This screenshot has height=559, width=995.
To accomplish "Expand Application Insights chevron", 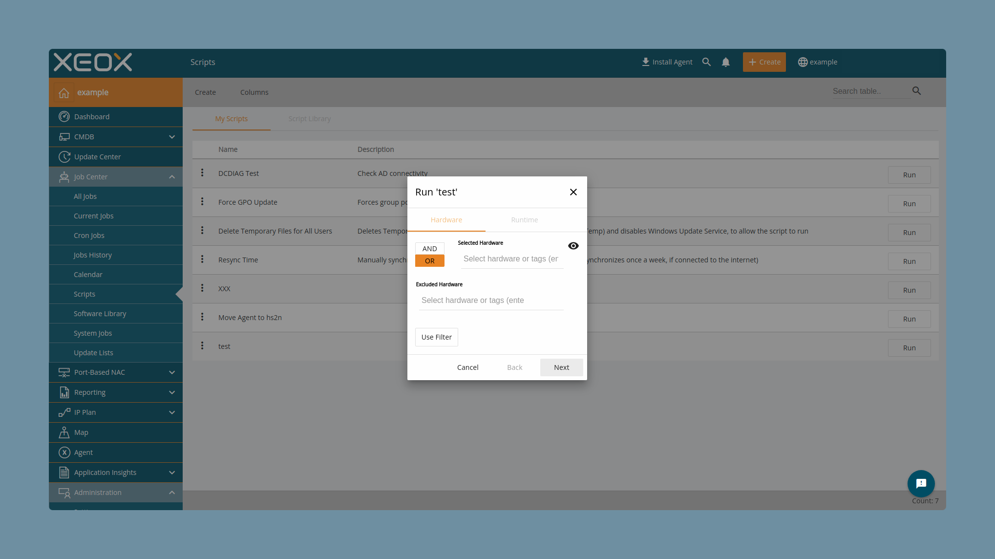I will 172,473.
